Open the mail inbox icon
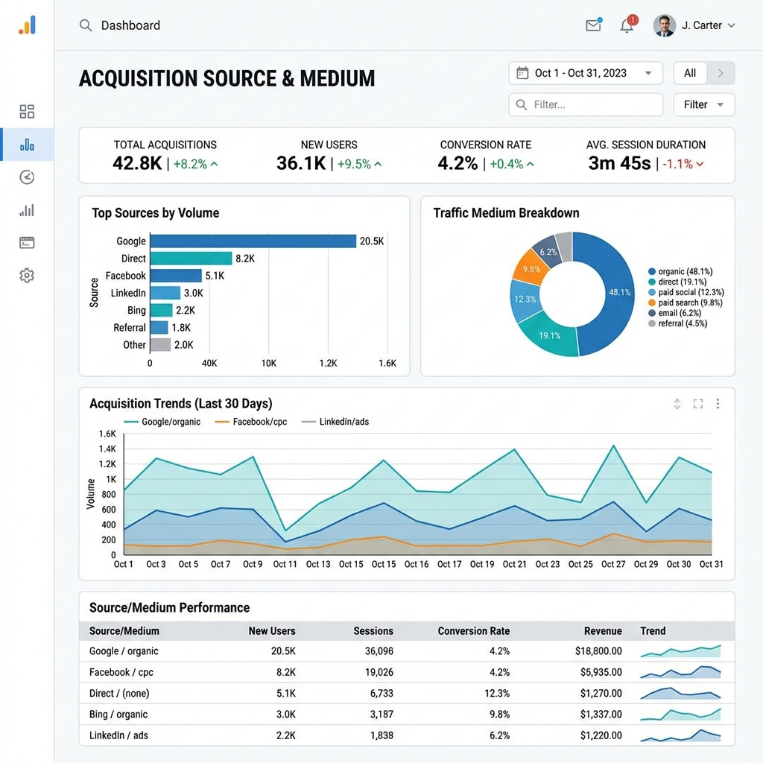The image size is (763, 763). [x=594, y=25]
